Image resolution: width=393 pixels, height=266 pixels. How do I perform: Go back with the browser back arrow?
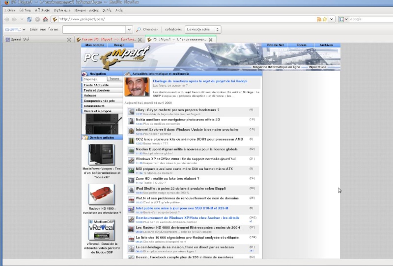pos(7,19)
